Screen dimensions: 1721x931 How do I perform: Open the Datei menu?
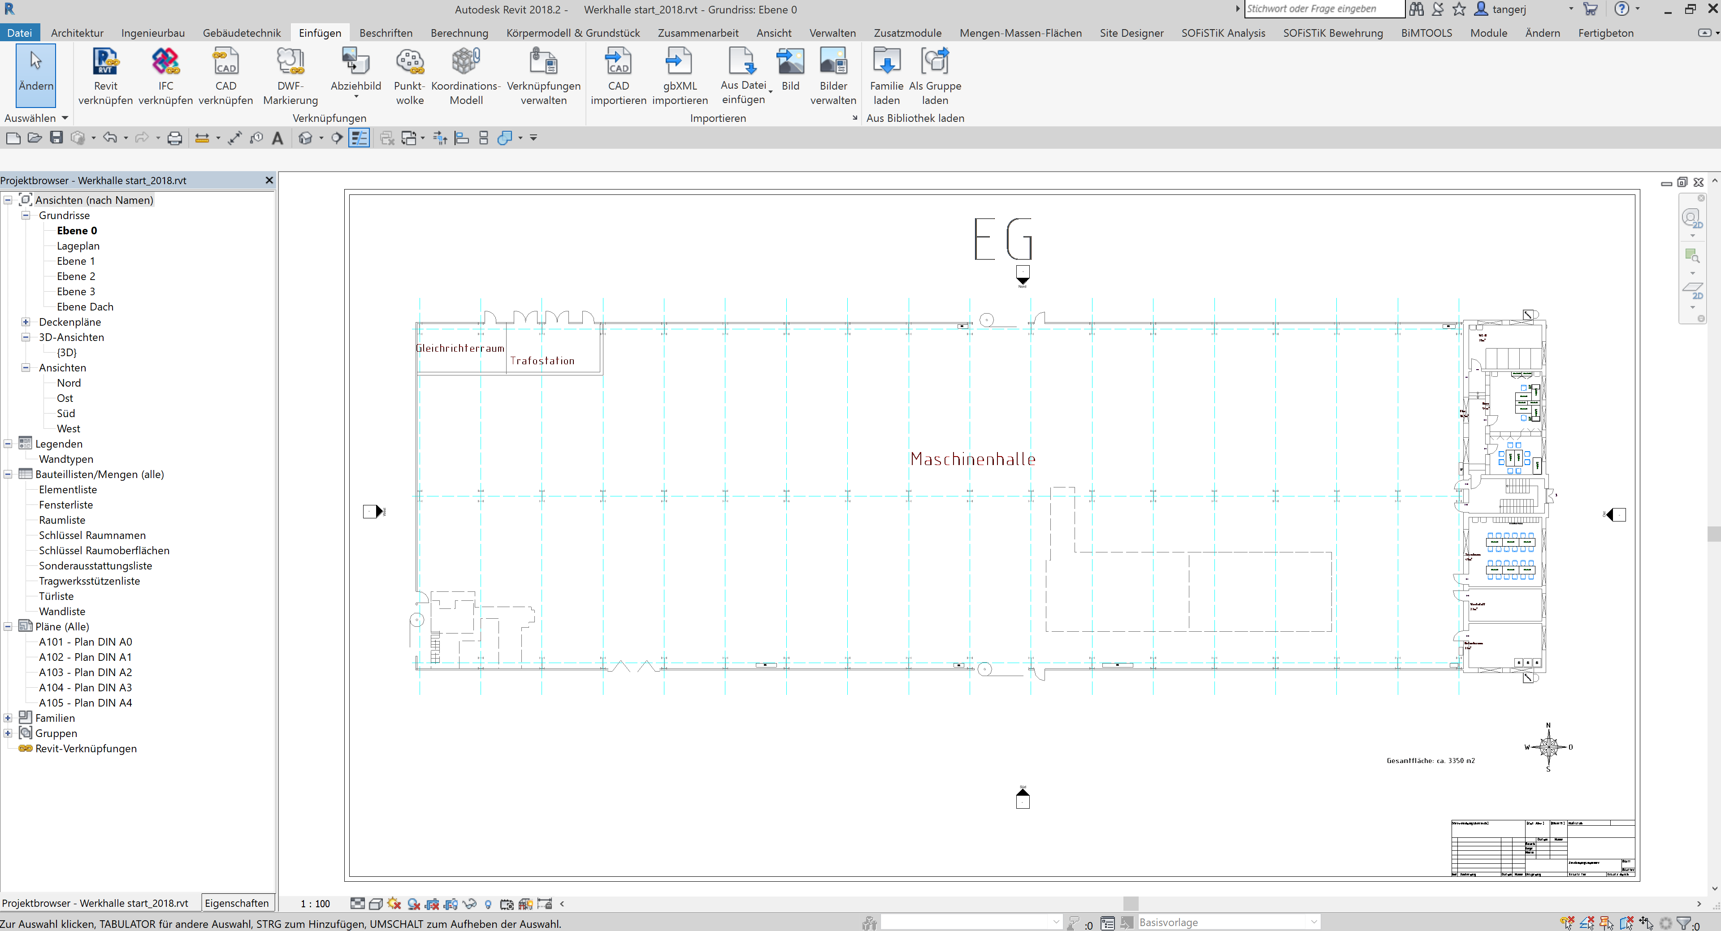tap(20, 32)
